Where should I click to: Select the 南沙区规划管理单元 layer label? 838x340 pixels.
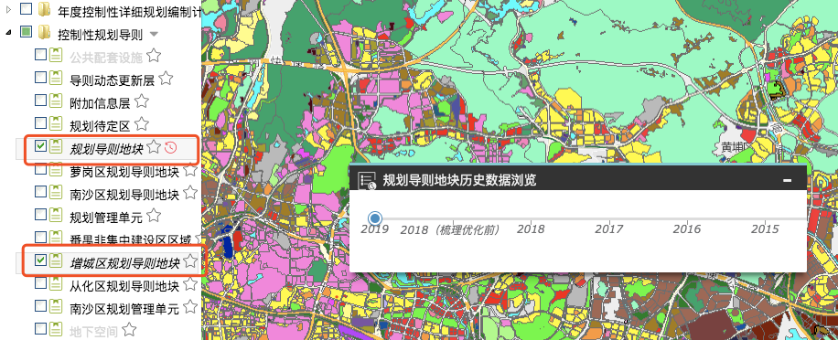124,308
